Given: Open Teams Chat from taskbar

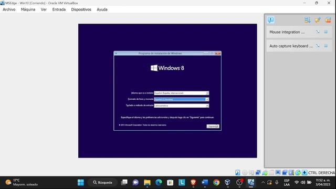Looking at the screenshot, I should click(x=135, y=182).
